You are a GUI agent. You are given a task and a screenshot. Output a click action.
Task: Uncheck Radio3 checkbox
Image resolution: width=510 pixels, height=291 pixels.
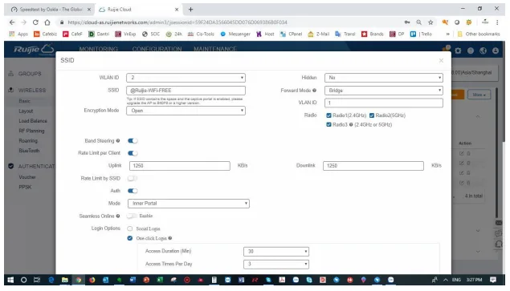point(328,124)
